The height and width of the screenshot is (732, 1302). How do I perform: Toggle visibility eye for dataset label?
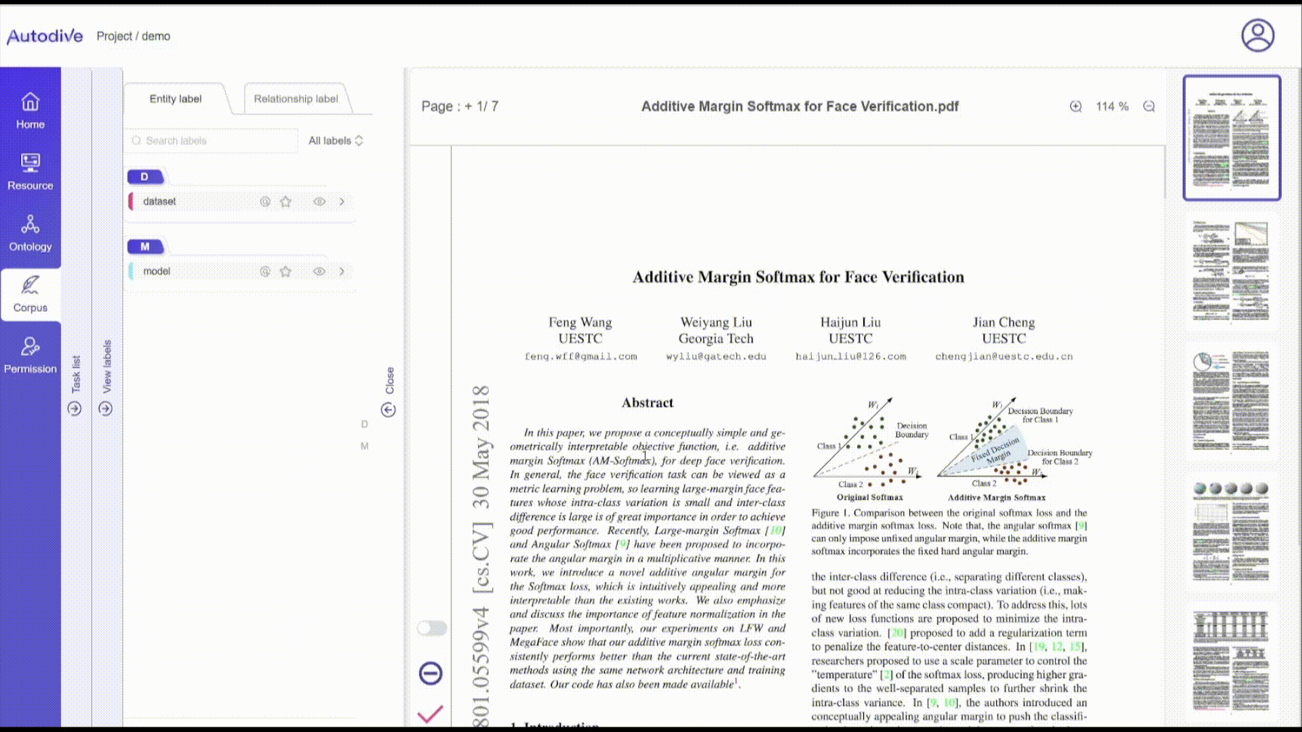coord(319,201)
